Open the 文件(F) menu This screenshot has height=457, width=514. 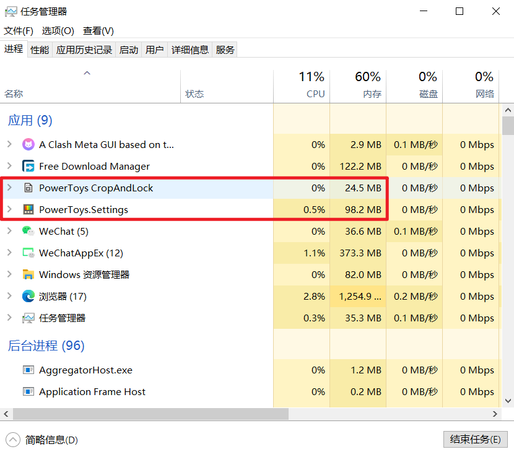(x=19, y=31)
